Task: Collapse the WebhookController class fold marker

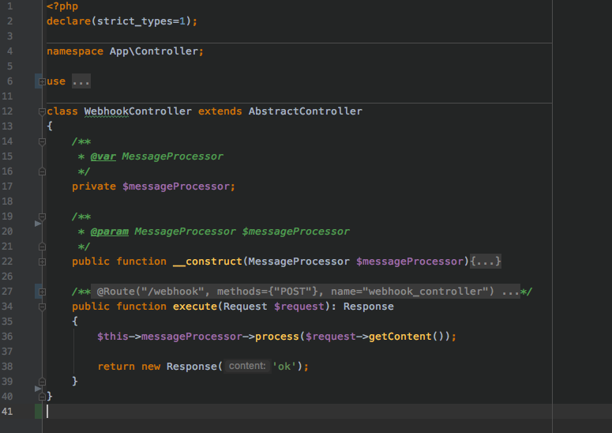Action: point(39,111)
